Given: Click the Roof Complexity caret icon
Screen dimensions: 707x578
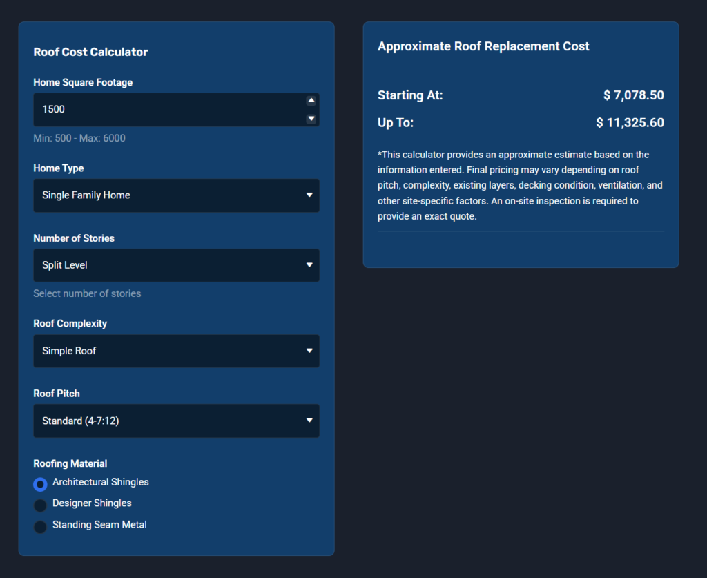Looking at the screenshot, I should 309,351.
